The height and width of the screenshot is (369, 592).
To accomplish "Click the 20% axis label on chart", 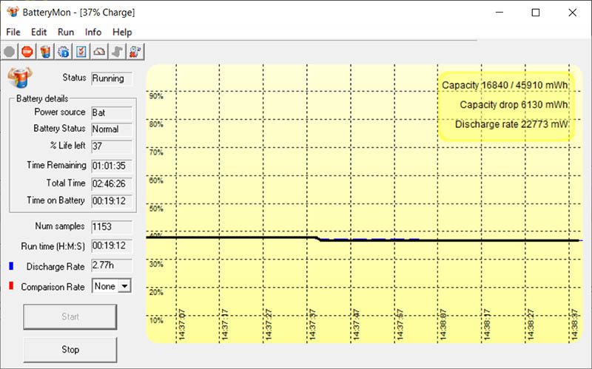I will tap(156, 292).
